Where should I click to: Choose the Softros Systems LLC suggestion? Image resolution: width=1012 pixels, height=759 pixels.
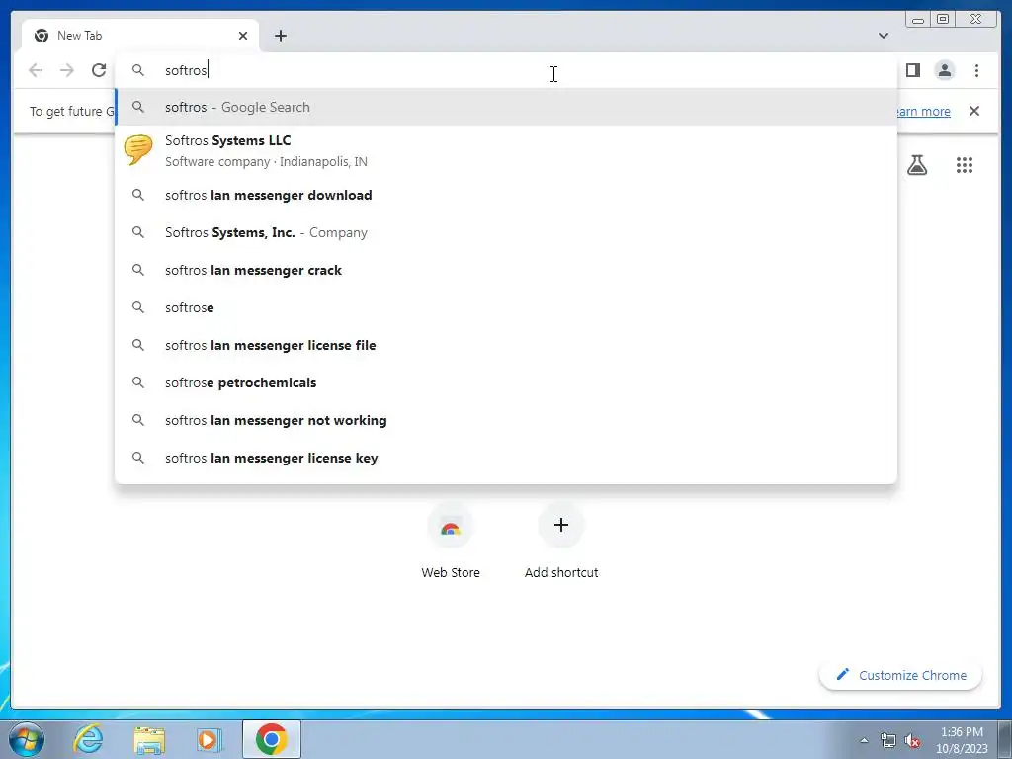pyautogui.click(x=506, y=150)
